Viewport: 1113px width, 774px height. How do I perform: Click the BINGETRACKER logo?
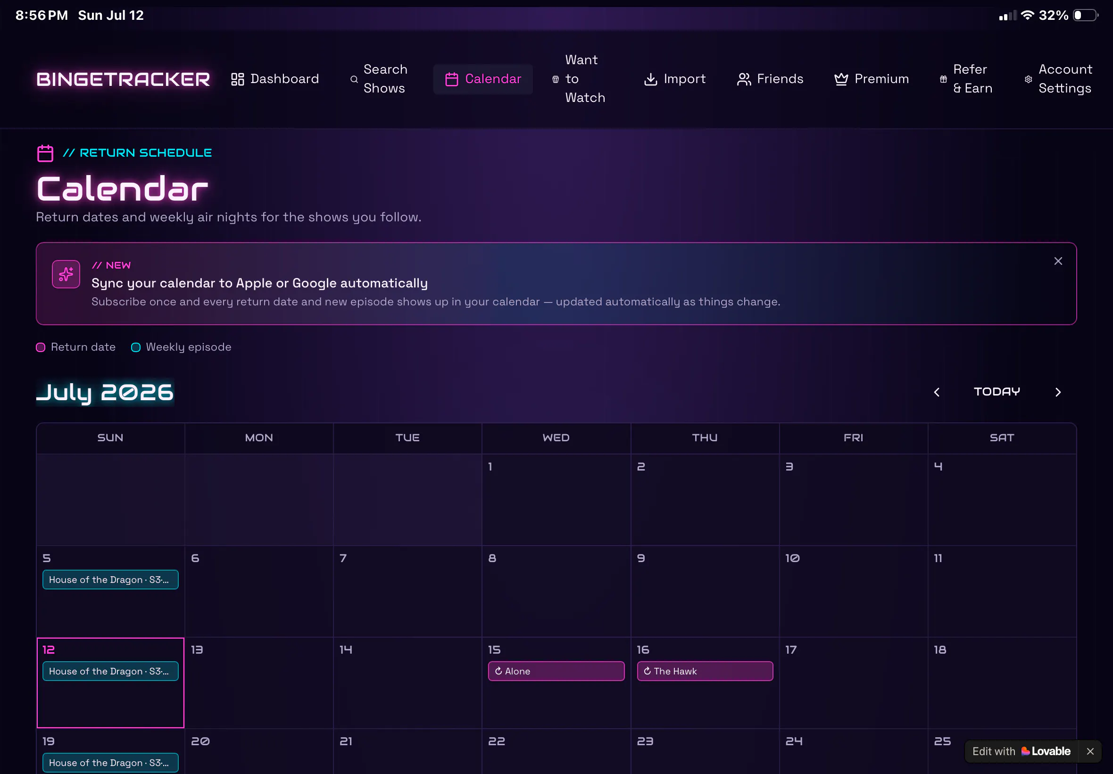pyautogui.click(x=123, y=79)
